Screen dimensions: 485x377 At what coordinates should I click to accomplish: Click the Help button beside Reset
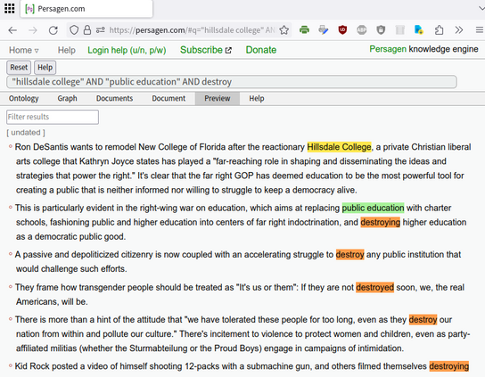click(x=45, y=68)
